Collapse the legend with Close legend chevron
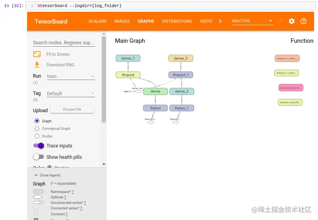This screenshot has height=220, width=318. (x=36, y=175)
